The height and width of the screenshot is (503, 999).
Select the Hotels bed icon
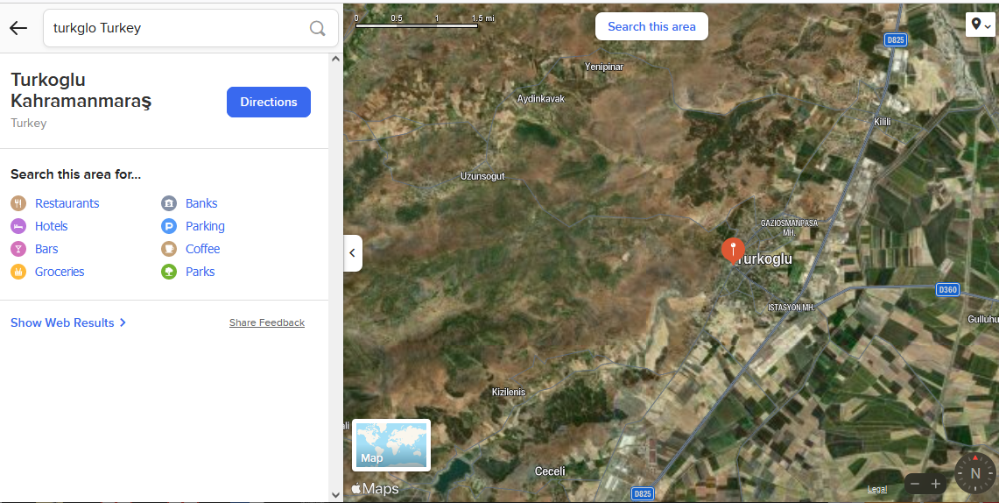[x=18, y=226]
